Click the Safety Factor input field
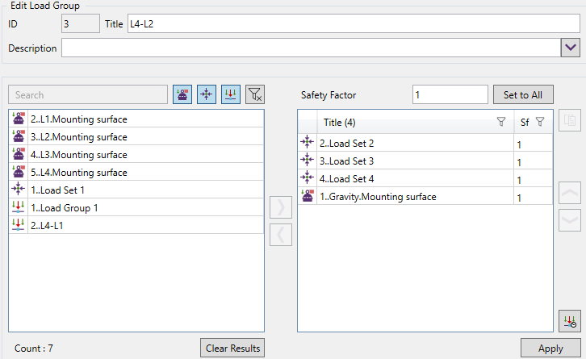 pos(450,95)
